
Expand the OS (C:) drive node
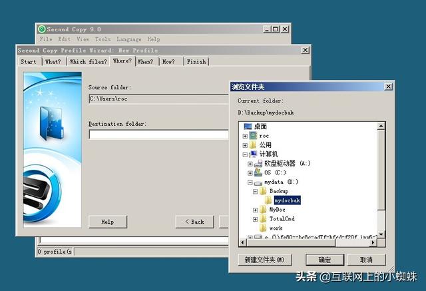[250, 173]
